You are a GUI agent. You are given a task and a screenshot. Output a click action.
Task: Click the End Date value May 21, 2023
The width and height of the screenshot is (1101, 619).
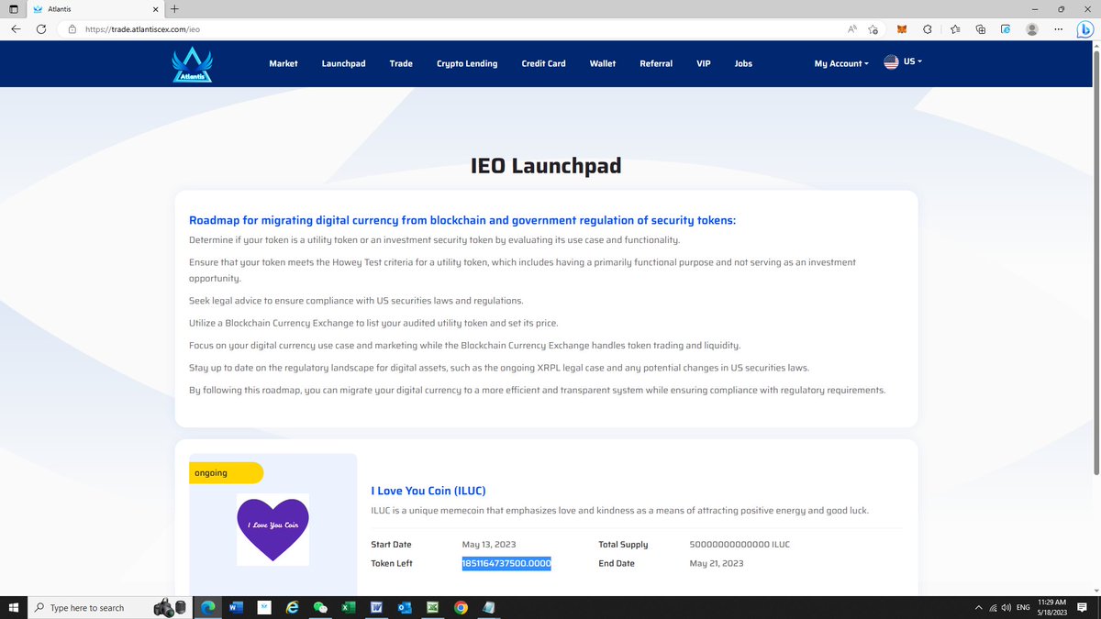(x=717, y=563)
